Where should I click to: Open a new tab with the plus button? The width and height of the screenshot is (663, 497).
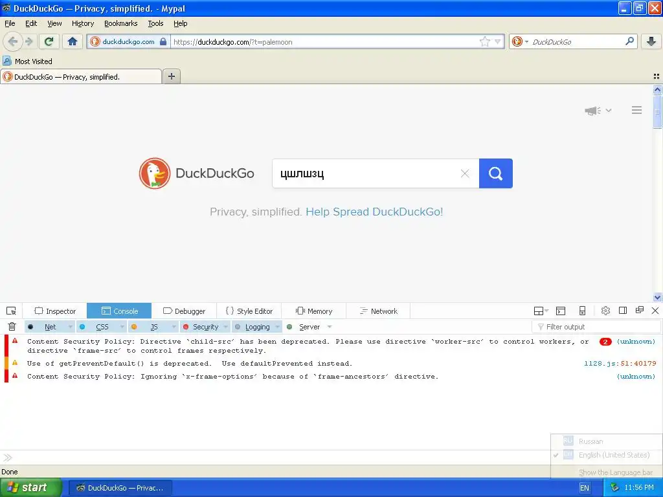click(171, 76)
